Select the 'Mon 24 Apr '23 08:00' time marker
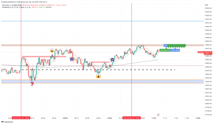 click(21, 118)
